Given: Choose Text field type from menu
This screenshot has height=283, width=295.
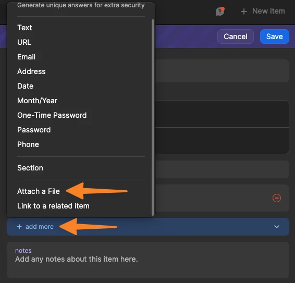Looking at the screenshot, I should (x=24, y=28).
